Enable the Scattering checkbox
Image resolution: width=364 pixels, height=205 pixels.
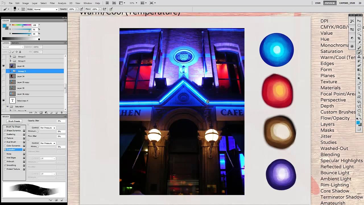[x=5, y=134]
